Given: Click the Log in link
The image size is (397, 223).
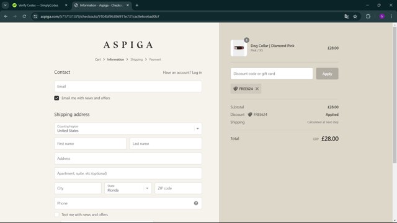Looking at the screenshot, I should [x=197, y=72].
